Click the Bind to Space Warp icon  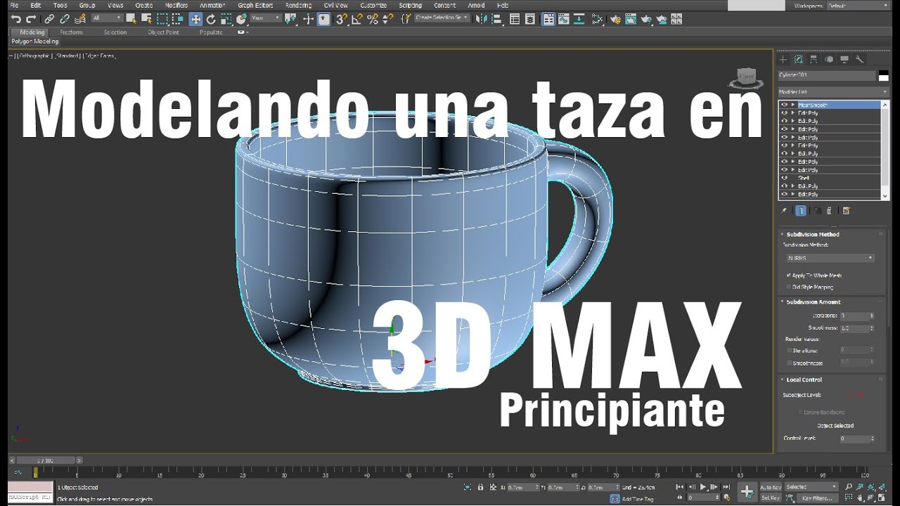80,19
